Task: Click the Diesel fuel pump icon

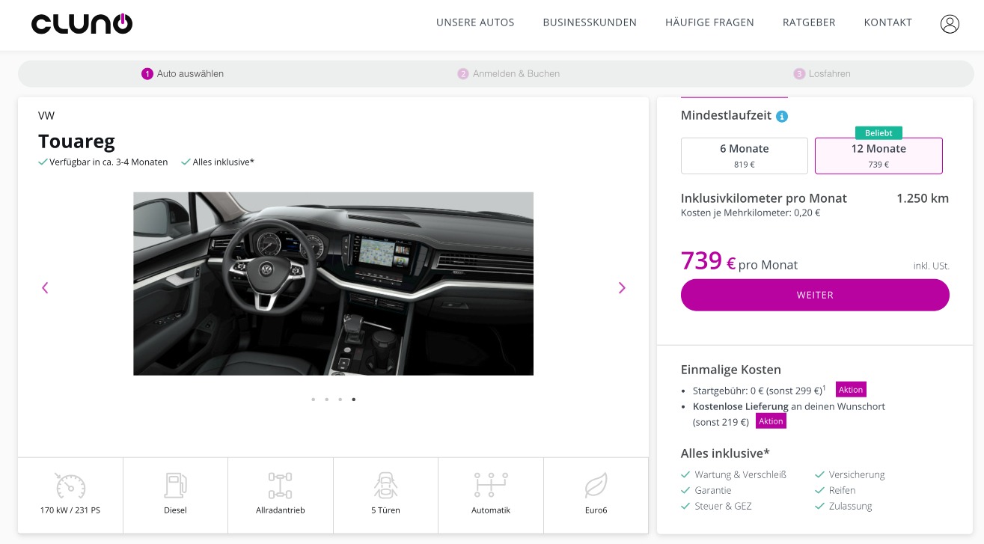Action: pyautogui.click(x=175, y=486)
